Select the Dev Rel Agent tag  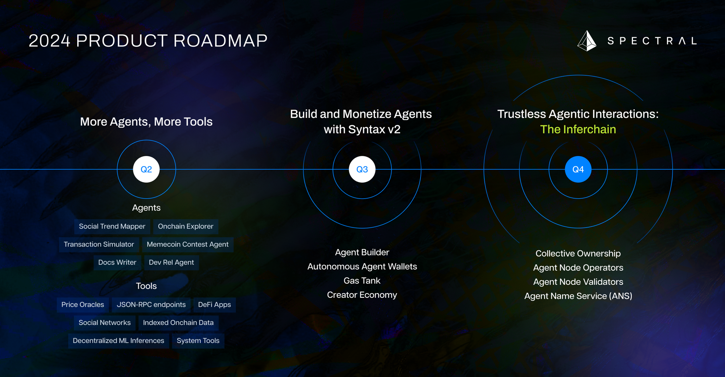point(171,263)
